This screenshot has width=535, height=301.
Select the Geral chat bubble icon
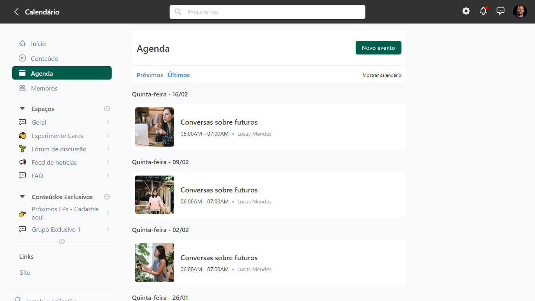click(22, 122)
